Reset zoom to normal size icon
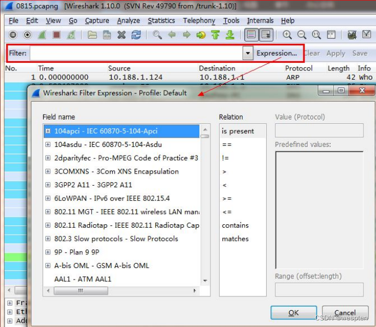 point(316,35)
